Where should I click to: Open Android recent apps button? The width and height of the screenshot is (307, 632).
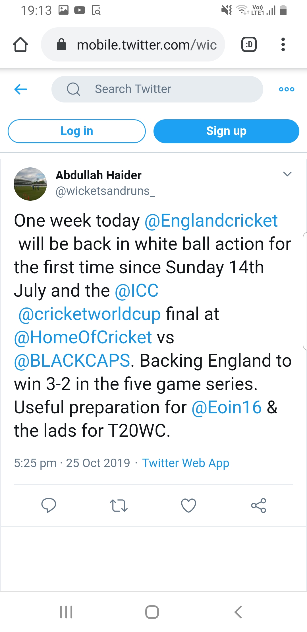[x=66, y=612]
